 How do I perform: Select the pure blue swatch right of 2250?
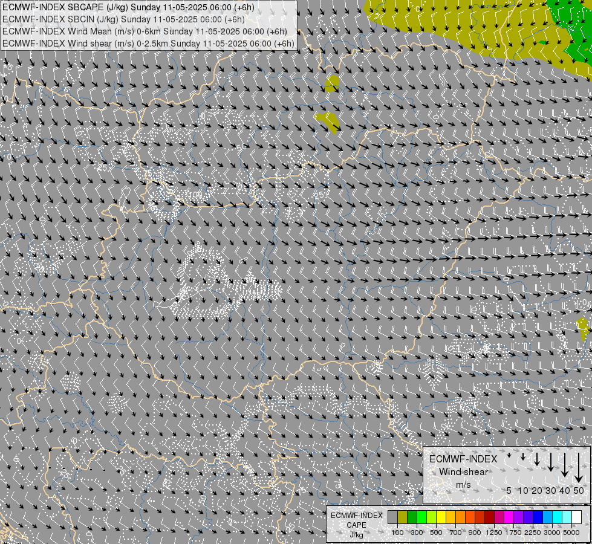pyautogui.click(x=538, y=517)
